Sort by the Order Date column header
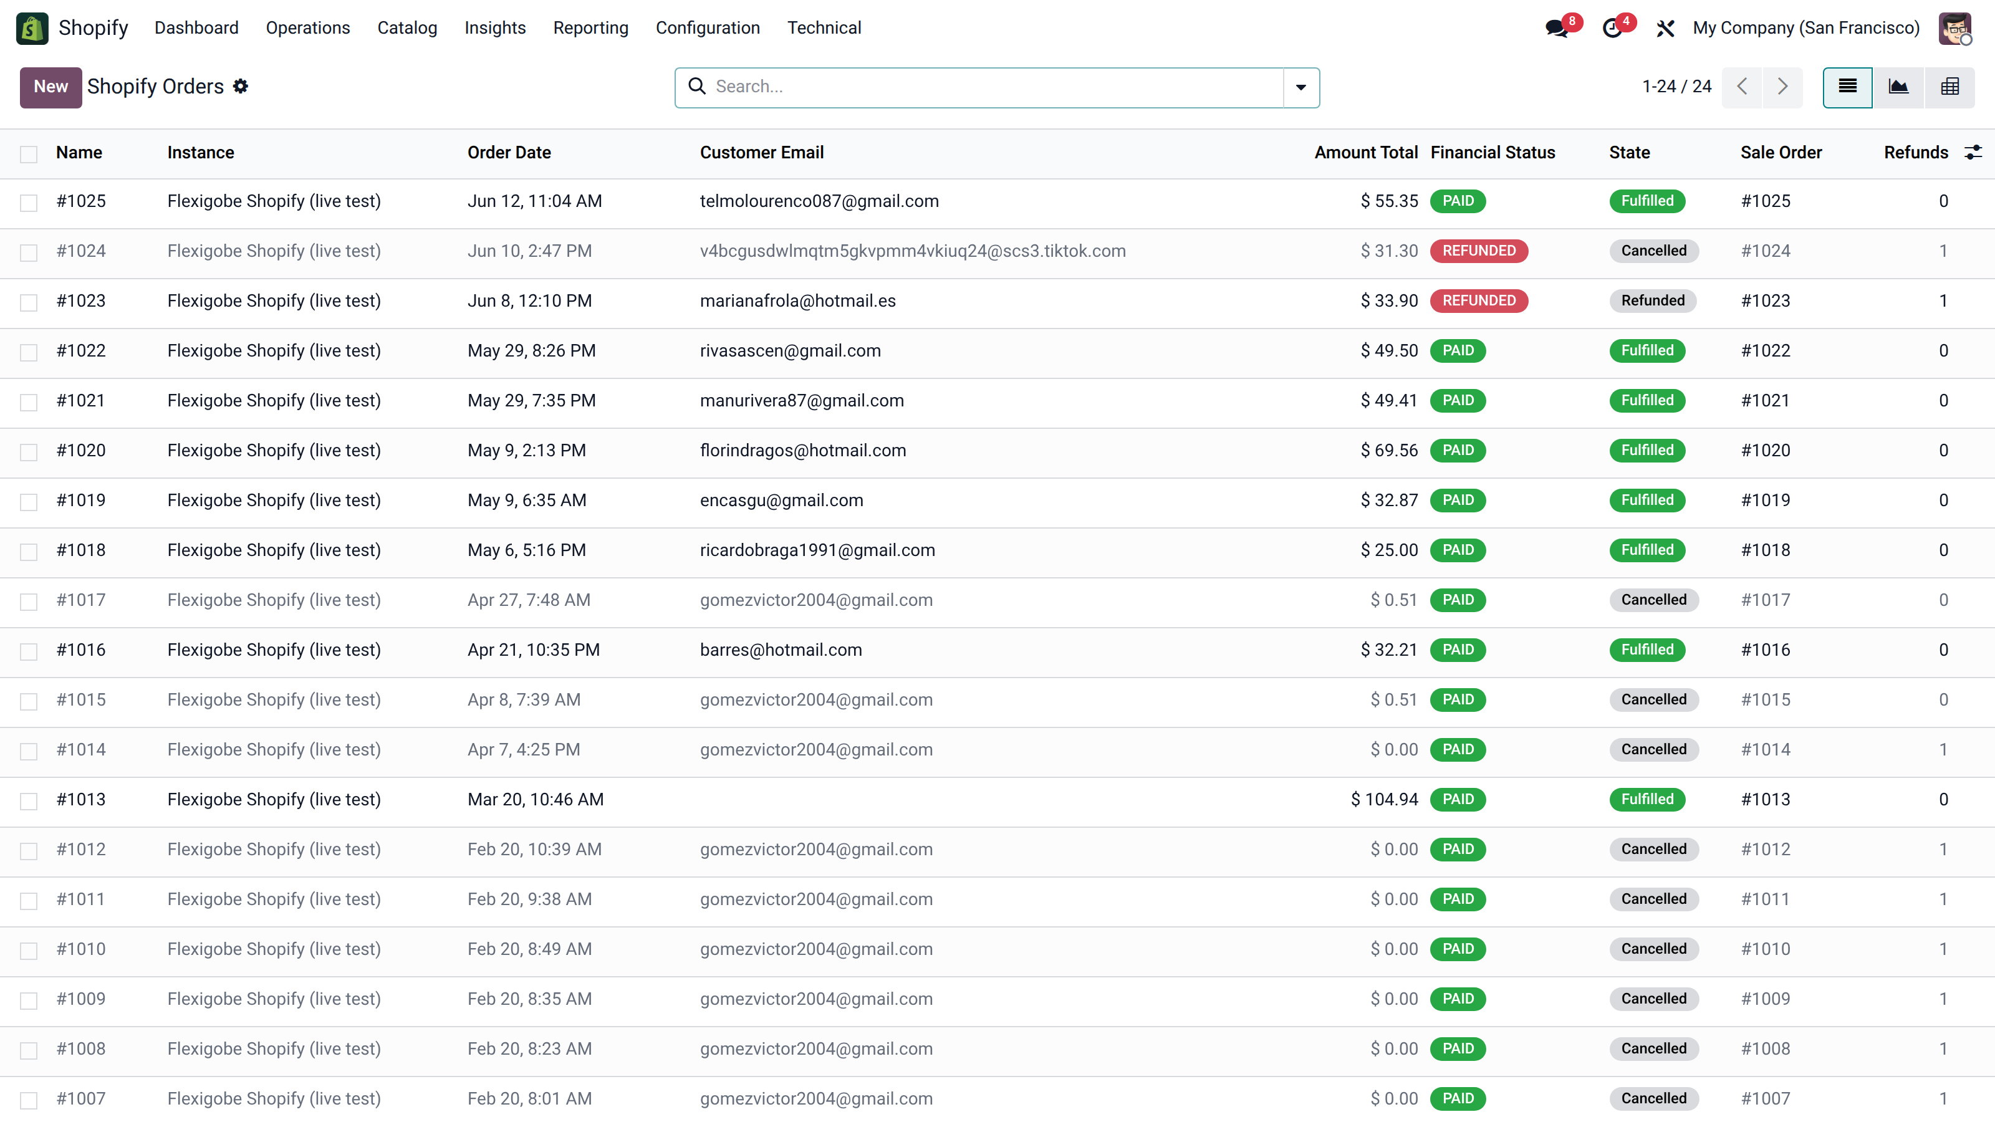 point(509,153)
